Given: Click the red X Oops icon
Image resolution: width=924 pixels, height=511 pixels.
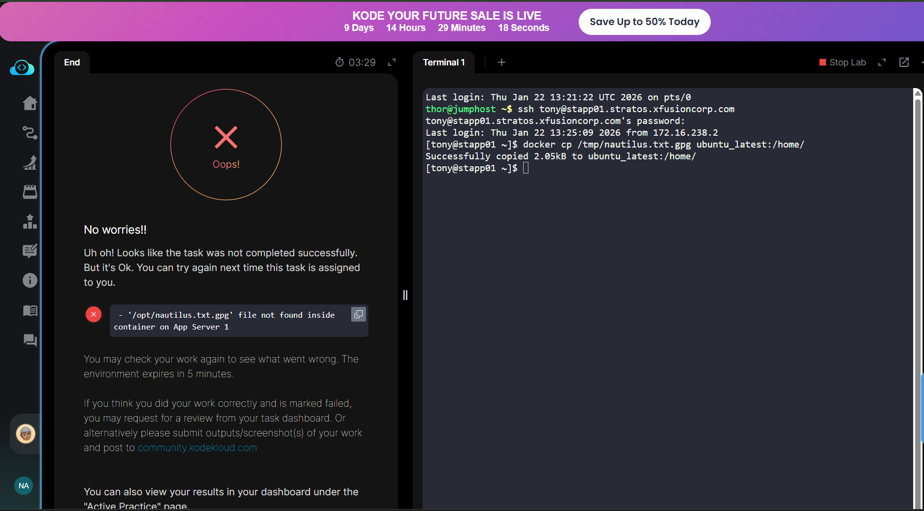Looking at the screenshot, I should [226, 137].
